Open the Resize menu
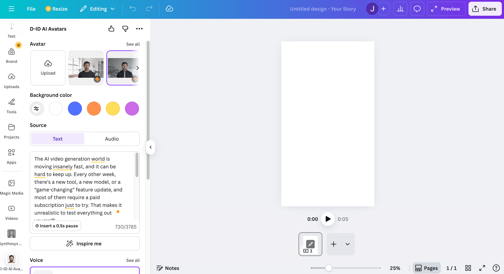 [56, 9]
